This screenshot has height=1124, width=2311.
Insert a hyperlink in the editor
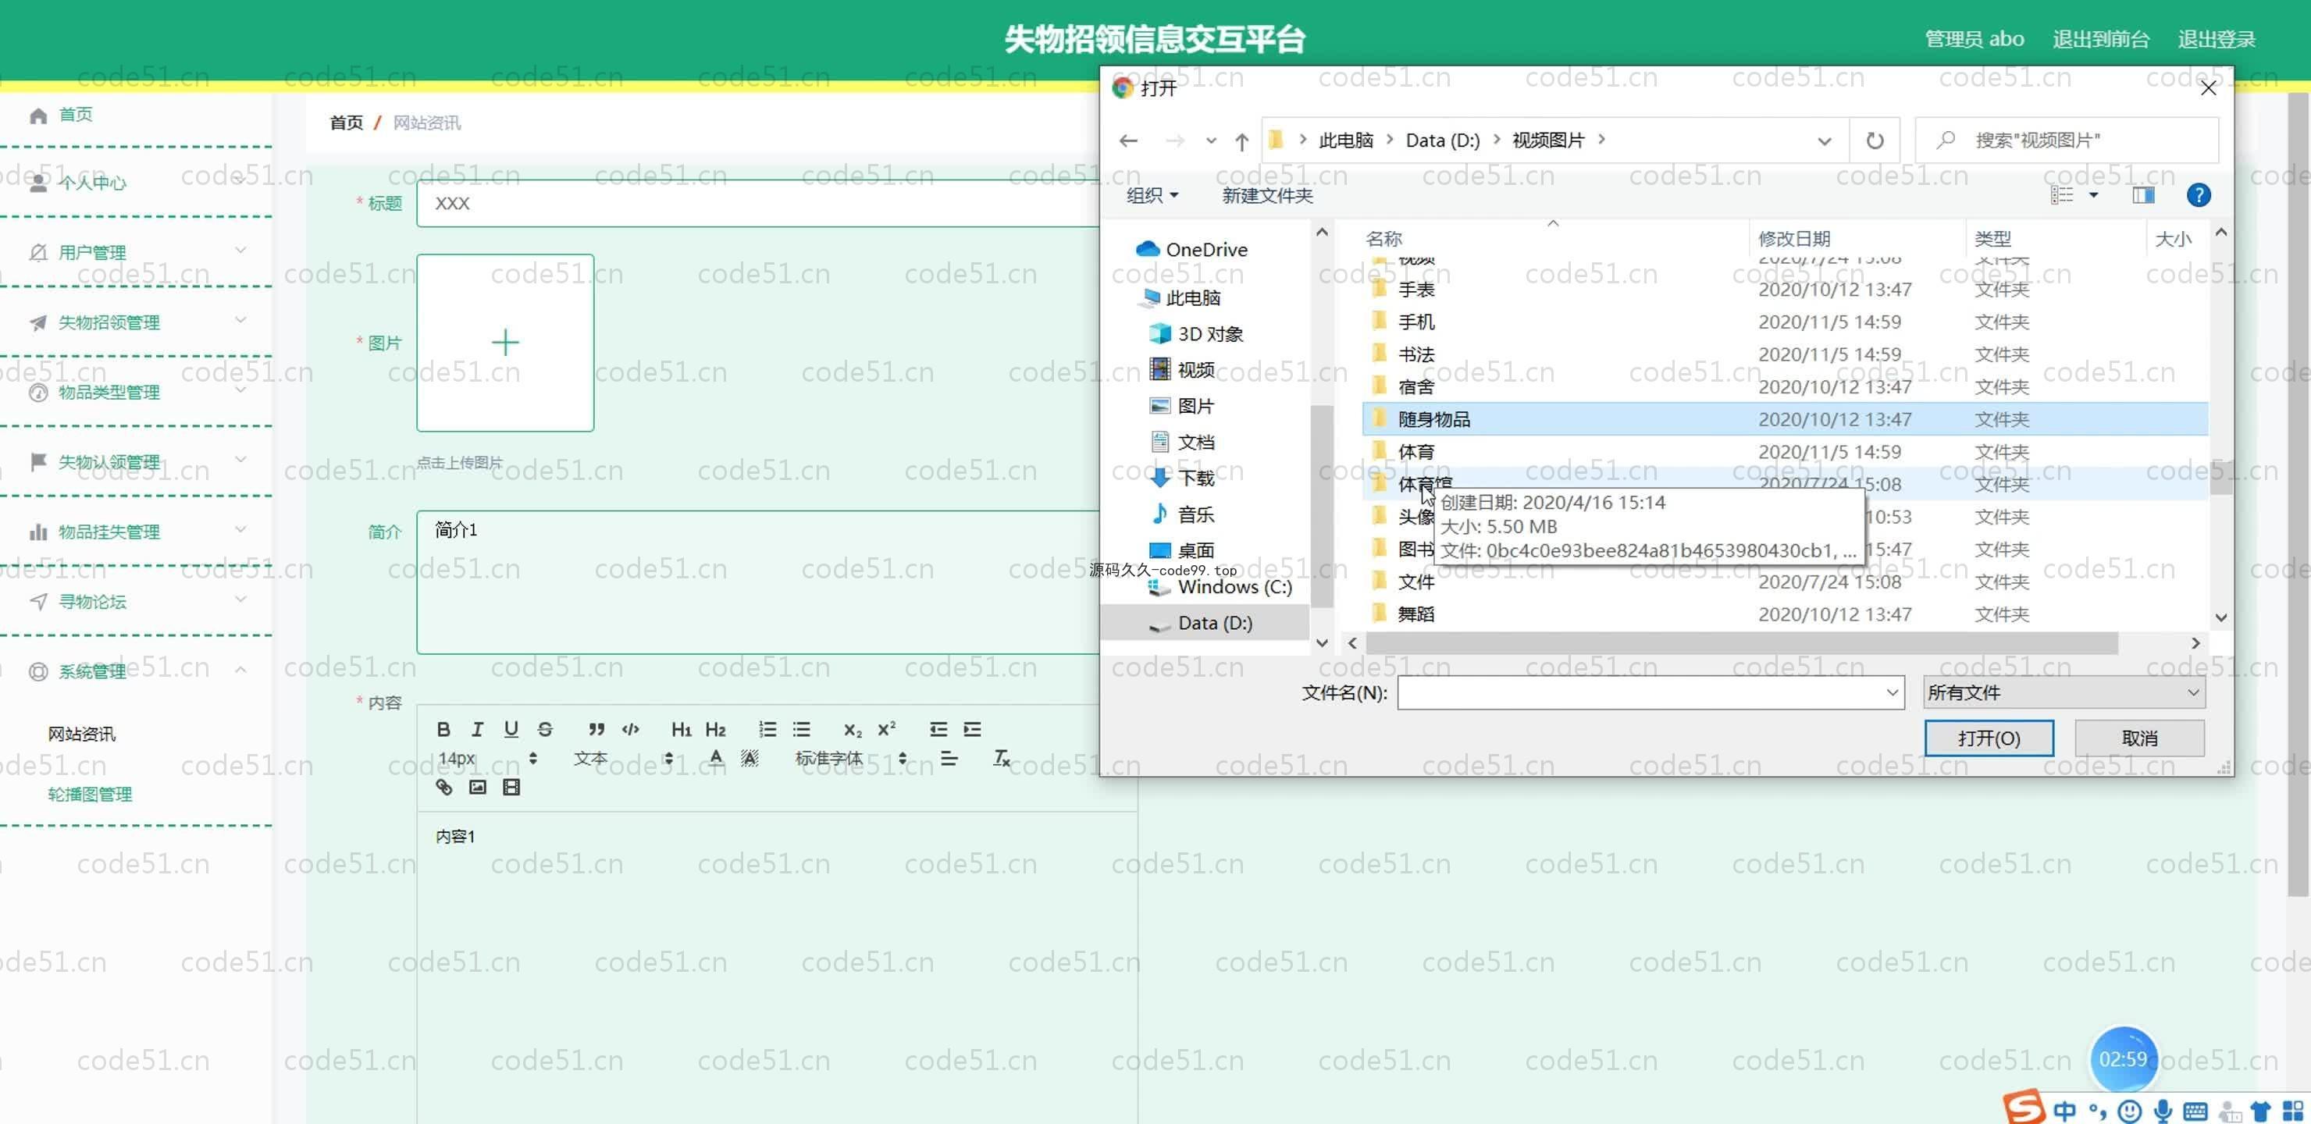(443, 787)
